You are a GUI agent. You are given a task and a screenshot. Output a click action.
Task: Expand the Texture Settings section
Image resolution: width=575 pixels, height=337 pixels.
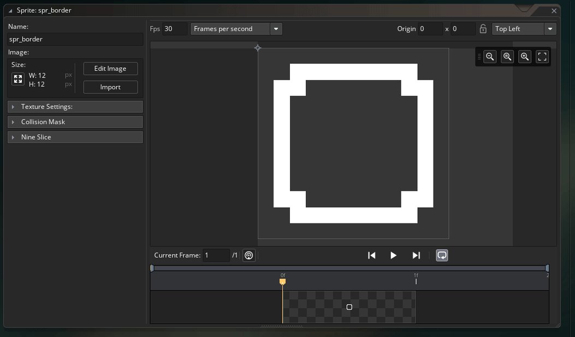point(75,106)
